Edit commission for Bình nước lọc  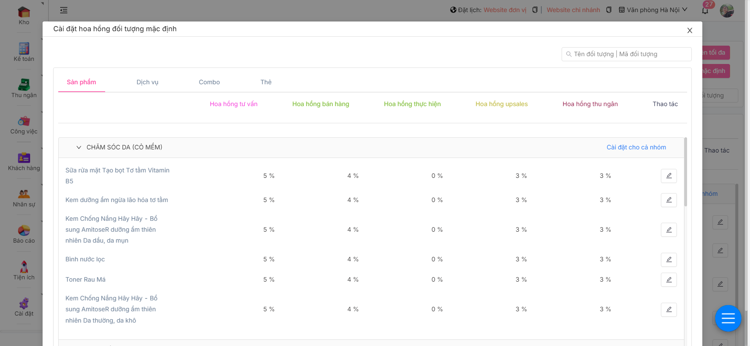pos(668,259)
